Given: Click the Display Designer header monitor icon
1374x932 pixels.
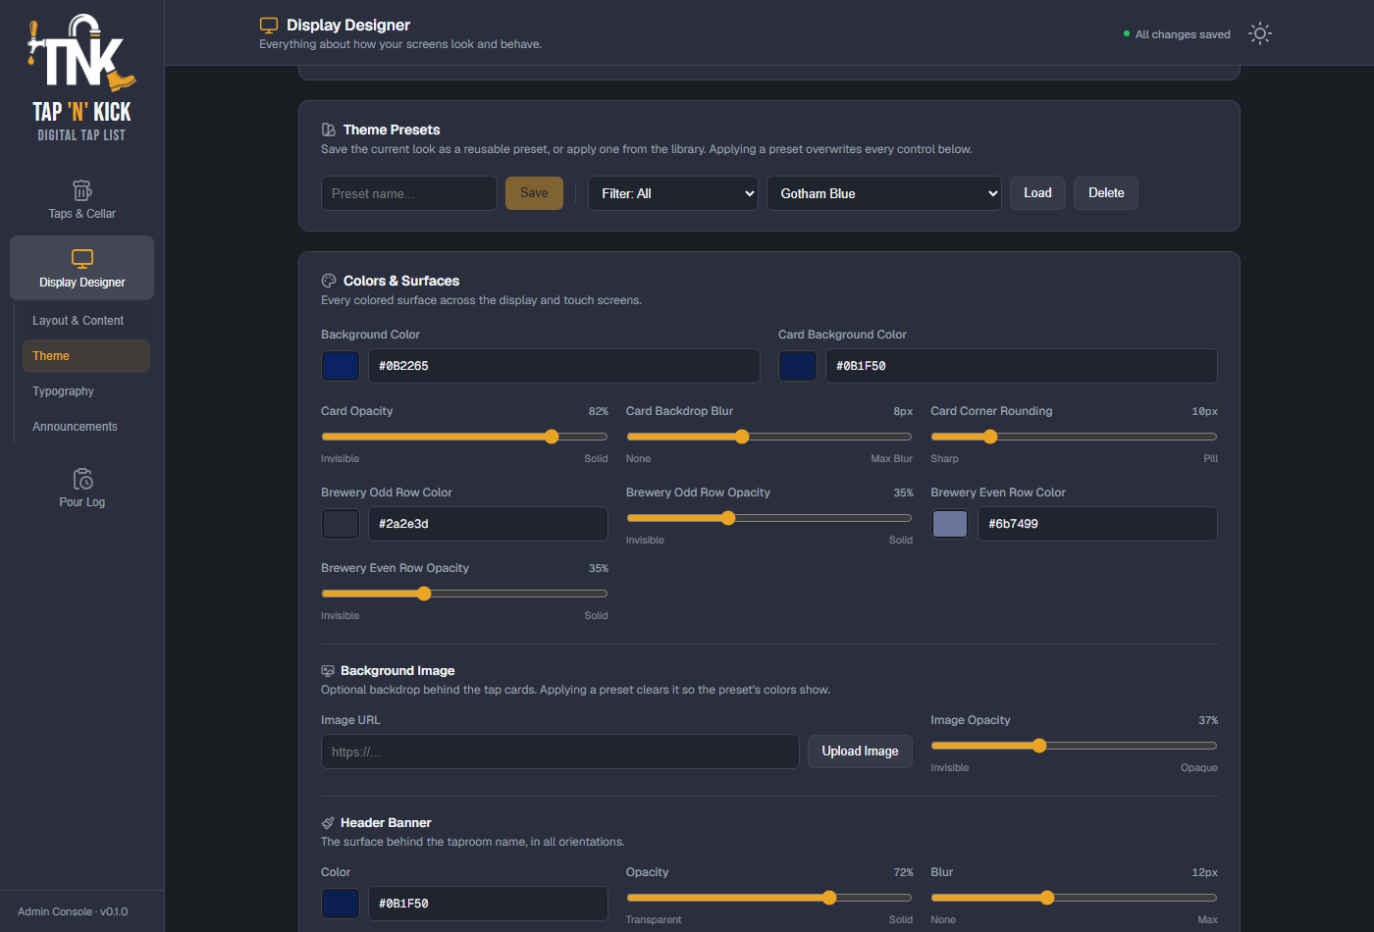Looking at the screenshot, I should click(269, 25).
